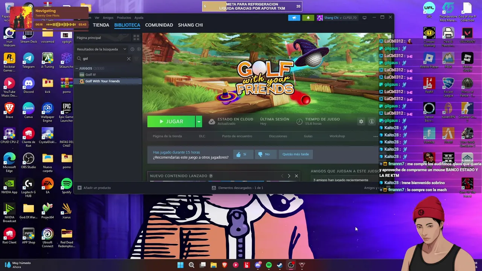The image size is (482, 271).
Task: Go to next new content item
Action: (x=289, y=176)
